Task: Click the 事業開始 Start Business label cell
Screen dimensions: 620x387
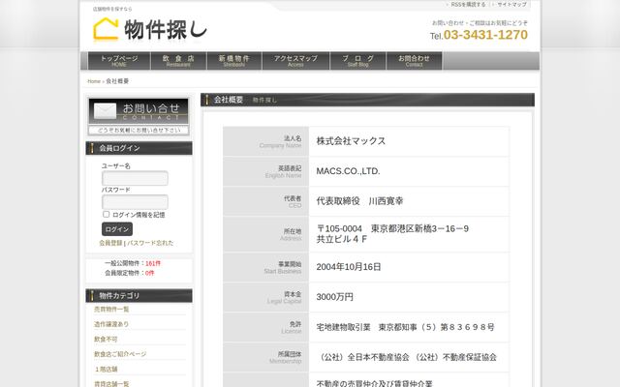Action: point(265,267)
